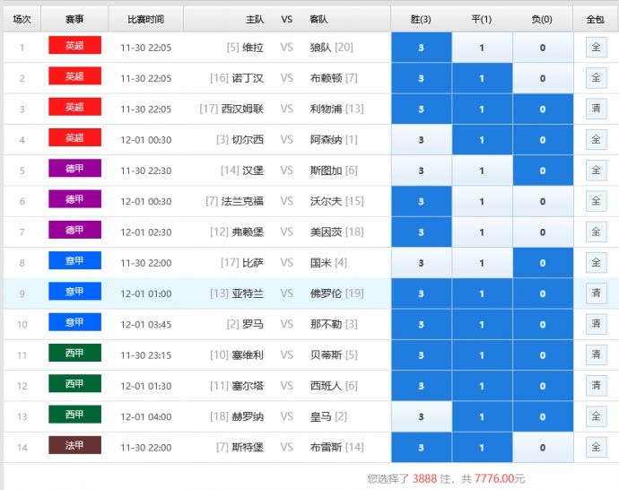Deselect win (3) for 赫罗纳 vs 皇马

[x=422, y=416]
